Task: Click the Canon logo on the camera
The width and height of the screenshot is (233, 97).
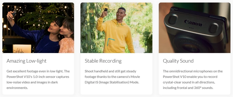Action: coord(193,23)
